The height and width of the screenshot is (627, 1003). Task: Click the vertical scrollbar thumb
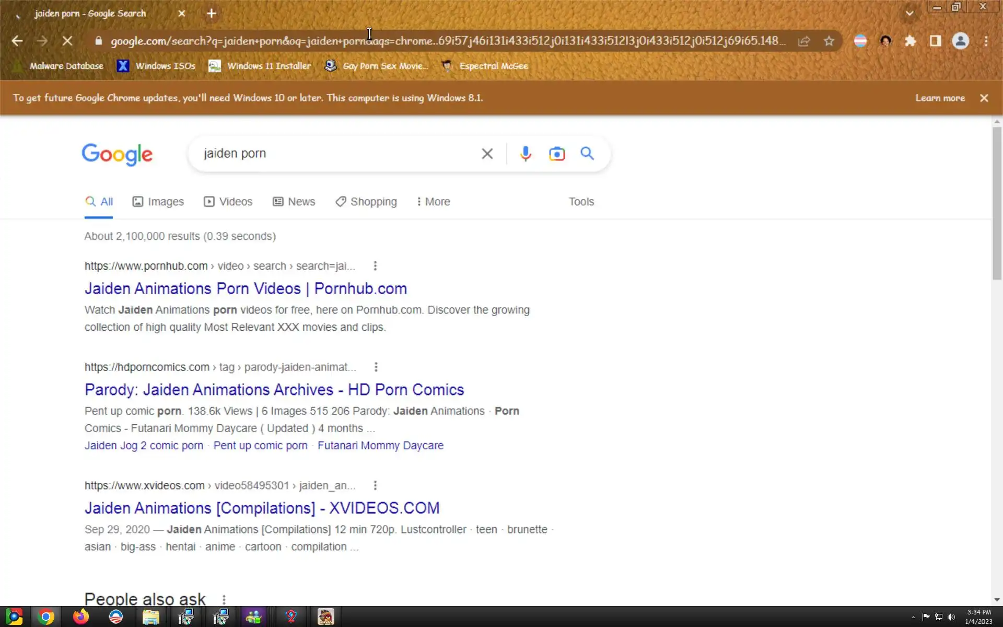(997, 204)
